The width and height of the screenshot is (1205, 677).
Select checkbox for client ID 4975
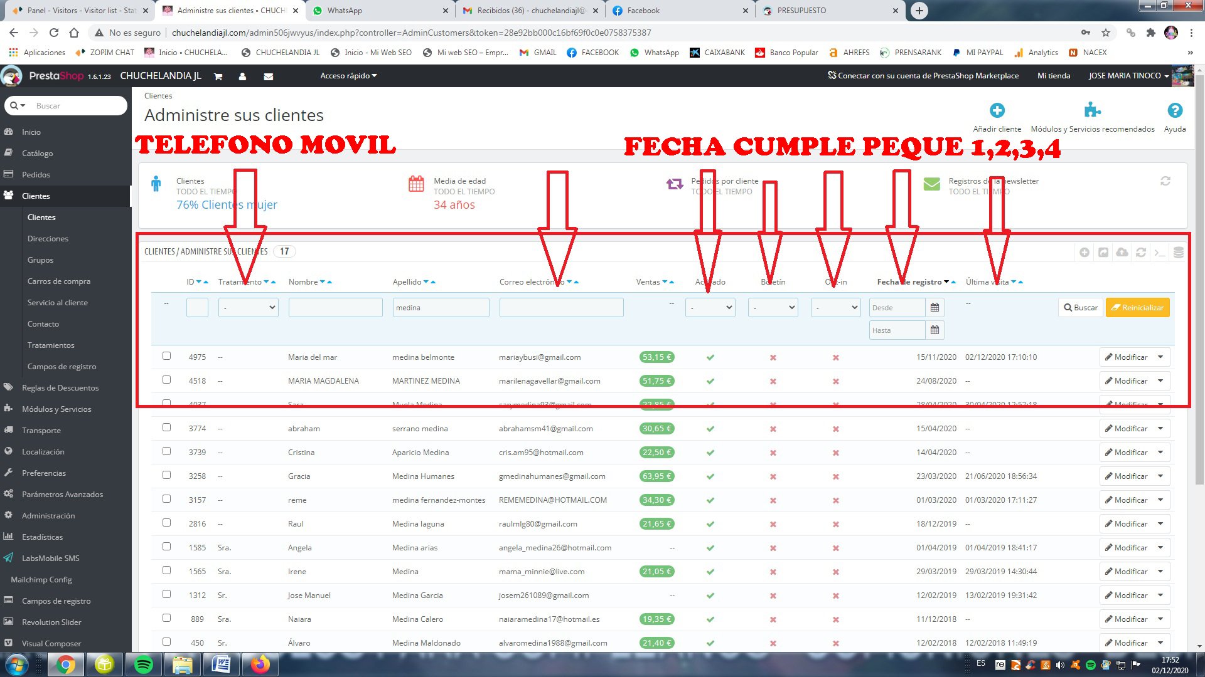tap(166, 356)
